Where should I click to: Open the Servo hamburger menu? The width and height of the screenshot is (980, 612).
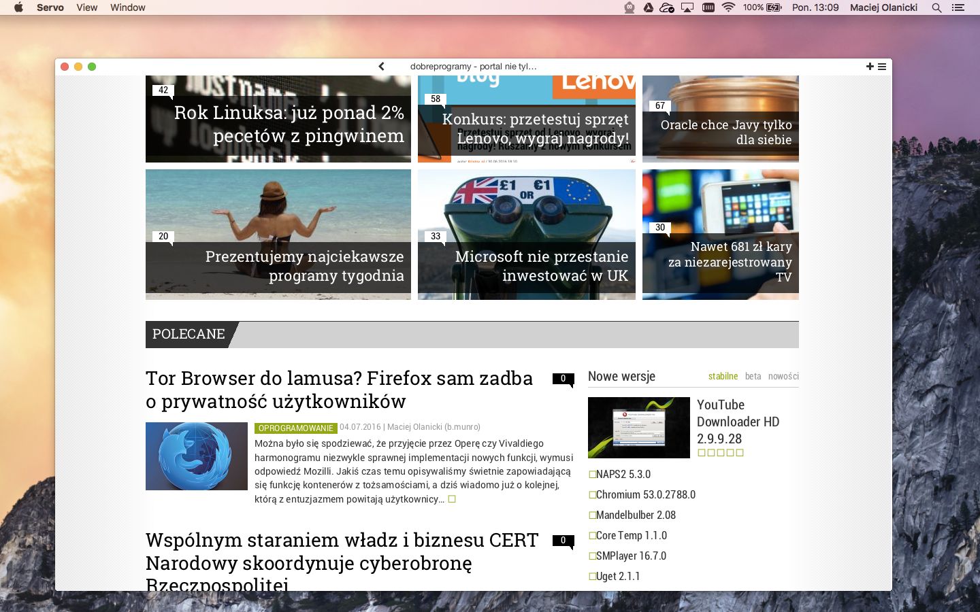click(882, 67)
